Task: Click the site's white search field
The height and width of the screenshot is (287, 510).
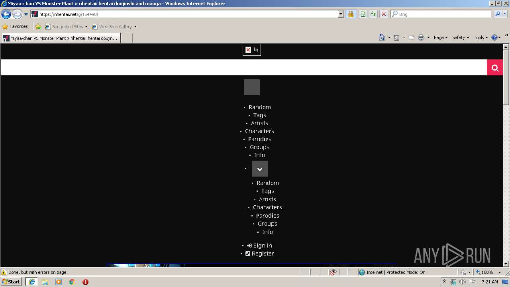Action: click(x=244, y=67)
